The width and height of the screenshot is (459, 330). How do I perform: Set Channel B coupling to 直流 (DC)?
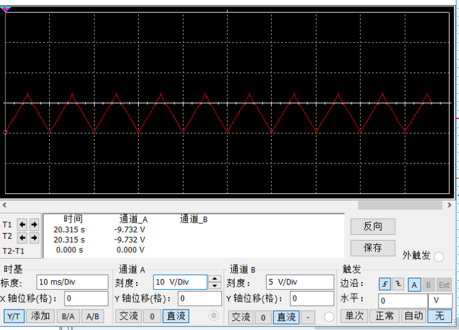coord(286,317)
